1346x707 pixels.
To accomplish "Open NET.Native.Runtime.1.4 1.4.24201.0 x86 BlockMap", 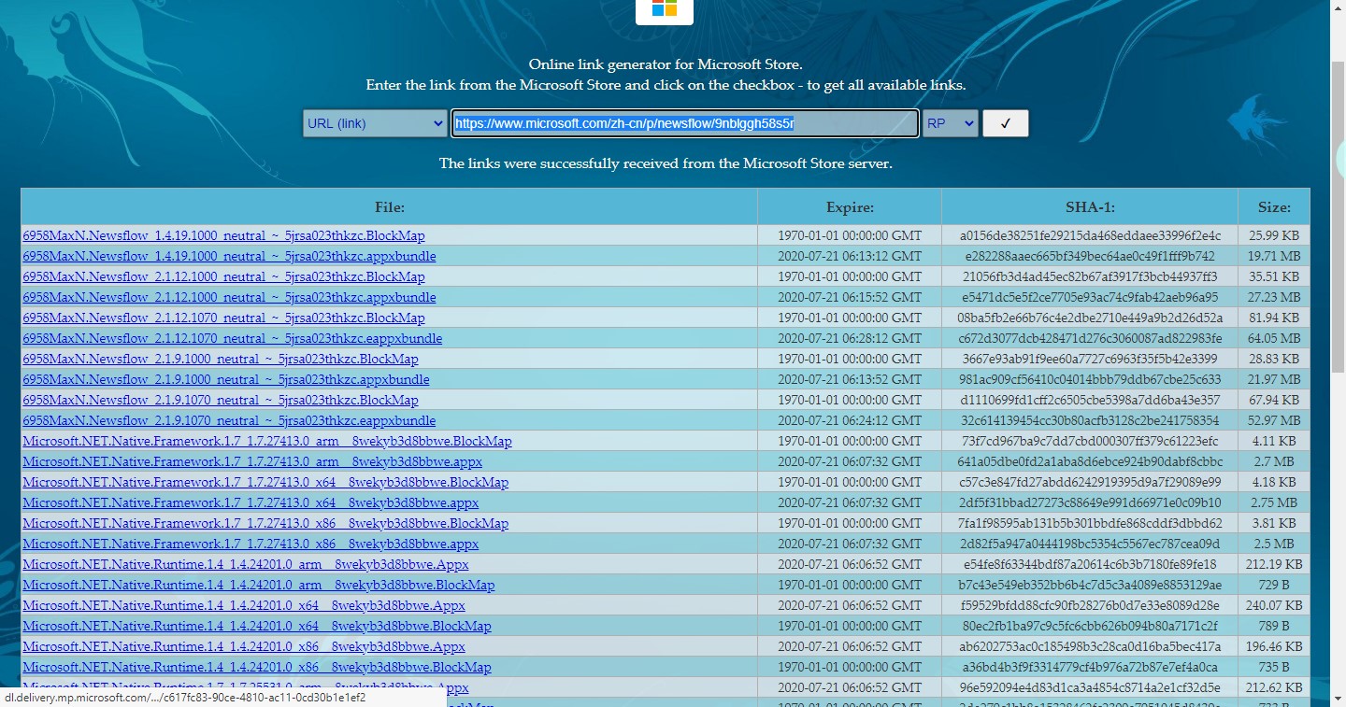I will tap(257, 667).
